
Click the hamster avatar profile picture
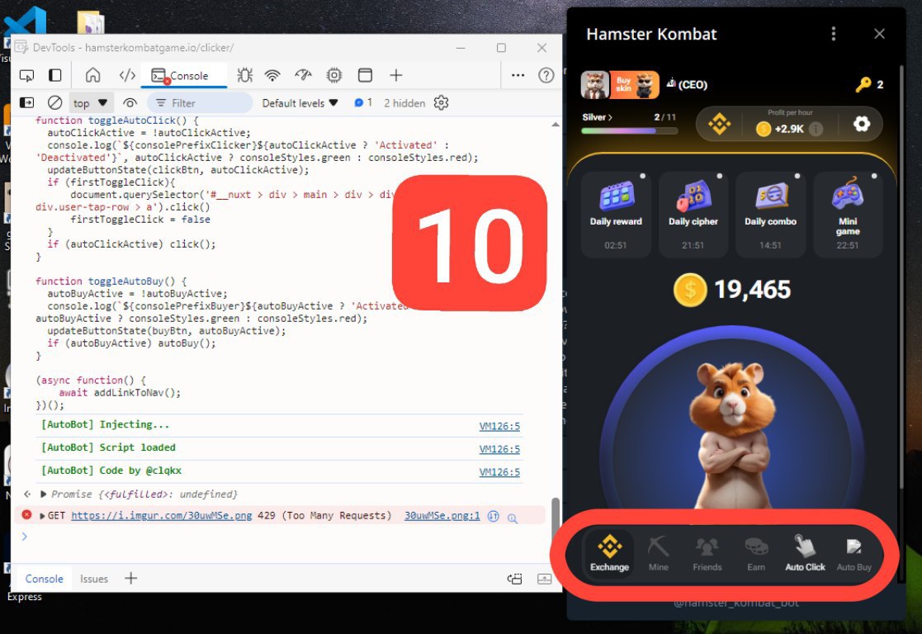pyautogui.click(x=594, y=85)
